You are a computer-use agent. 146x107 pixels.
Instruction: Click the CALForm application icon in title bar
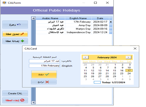click(x=4, y=3)
